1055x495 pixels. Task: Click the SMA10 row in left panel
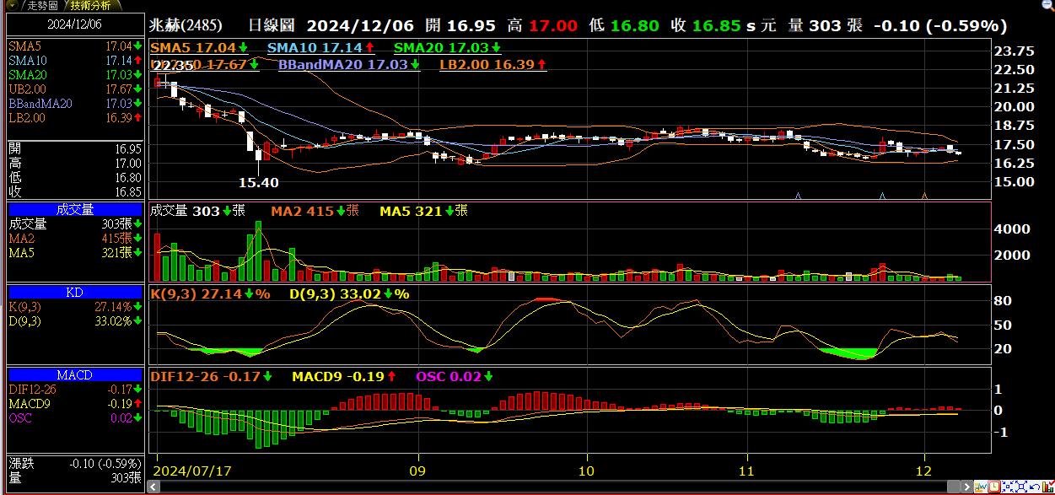coord(75,60)
